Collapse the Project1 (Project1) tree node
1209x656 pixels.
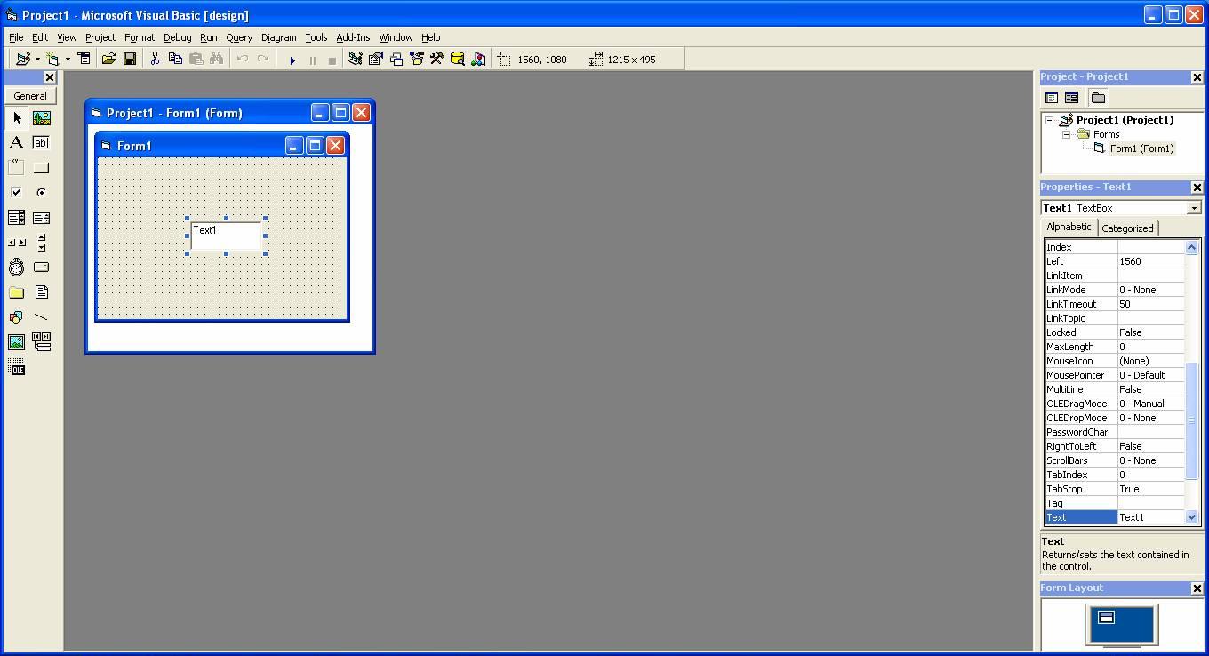pos(1050,120)
